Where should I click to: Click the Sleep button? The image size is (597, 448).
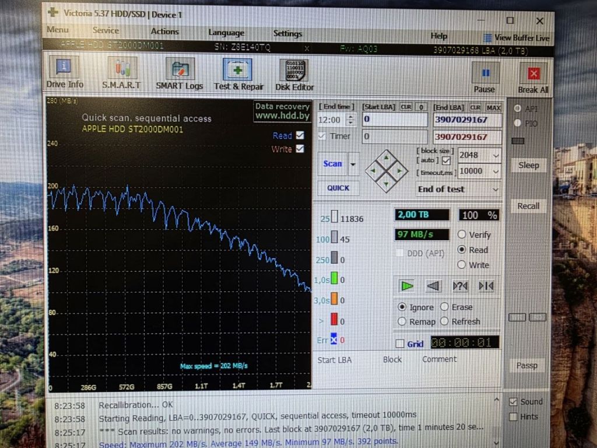[528, 165]
